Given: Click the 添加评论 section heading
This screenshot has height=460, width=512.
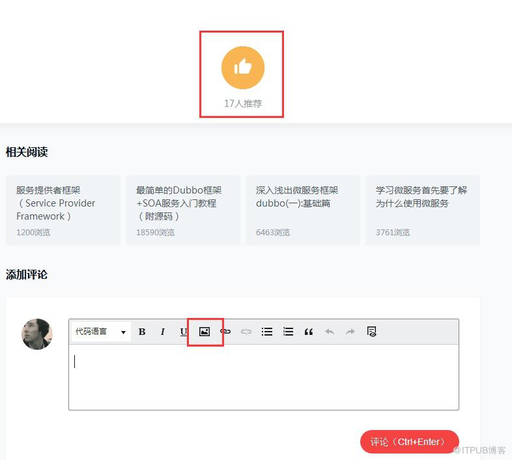Looking at the screenshot, I should (x=27, y=274).
